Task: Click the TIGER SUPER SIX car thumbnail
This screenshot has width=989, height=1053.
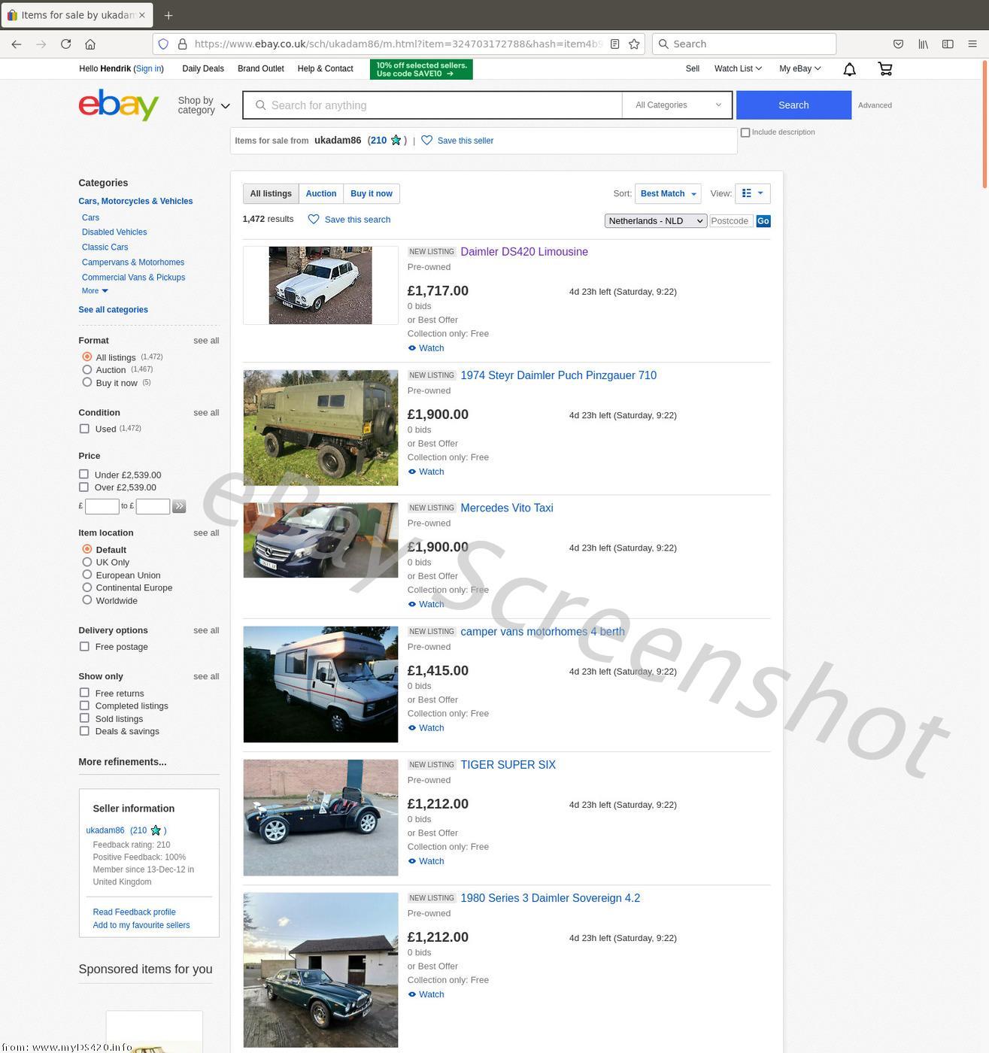Action: tap(320, 818)
